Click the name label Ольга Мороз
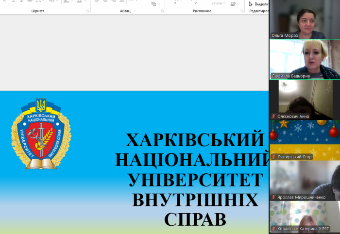The height and width of the screenshot is (234, 340). coord(285,35)
